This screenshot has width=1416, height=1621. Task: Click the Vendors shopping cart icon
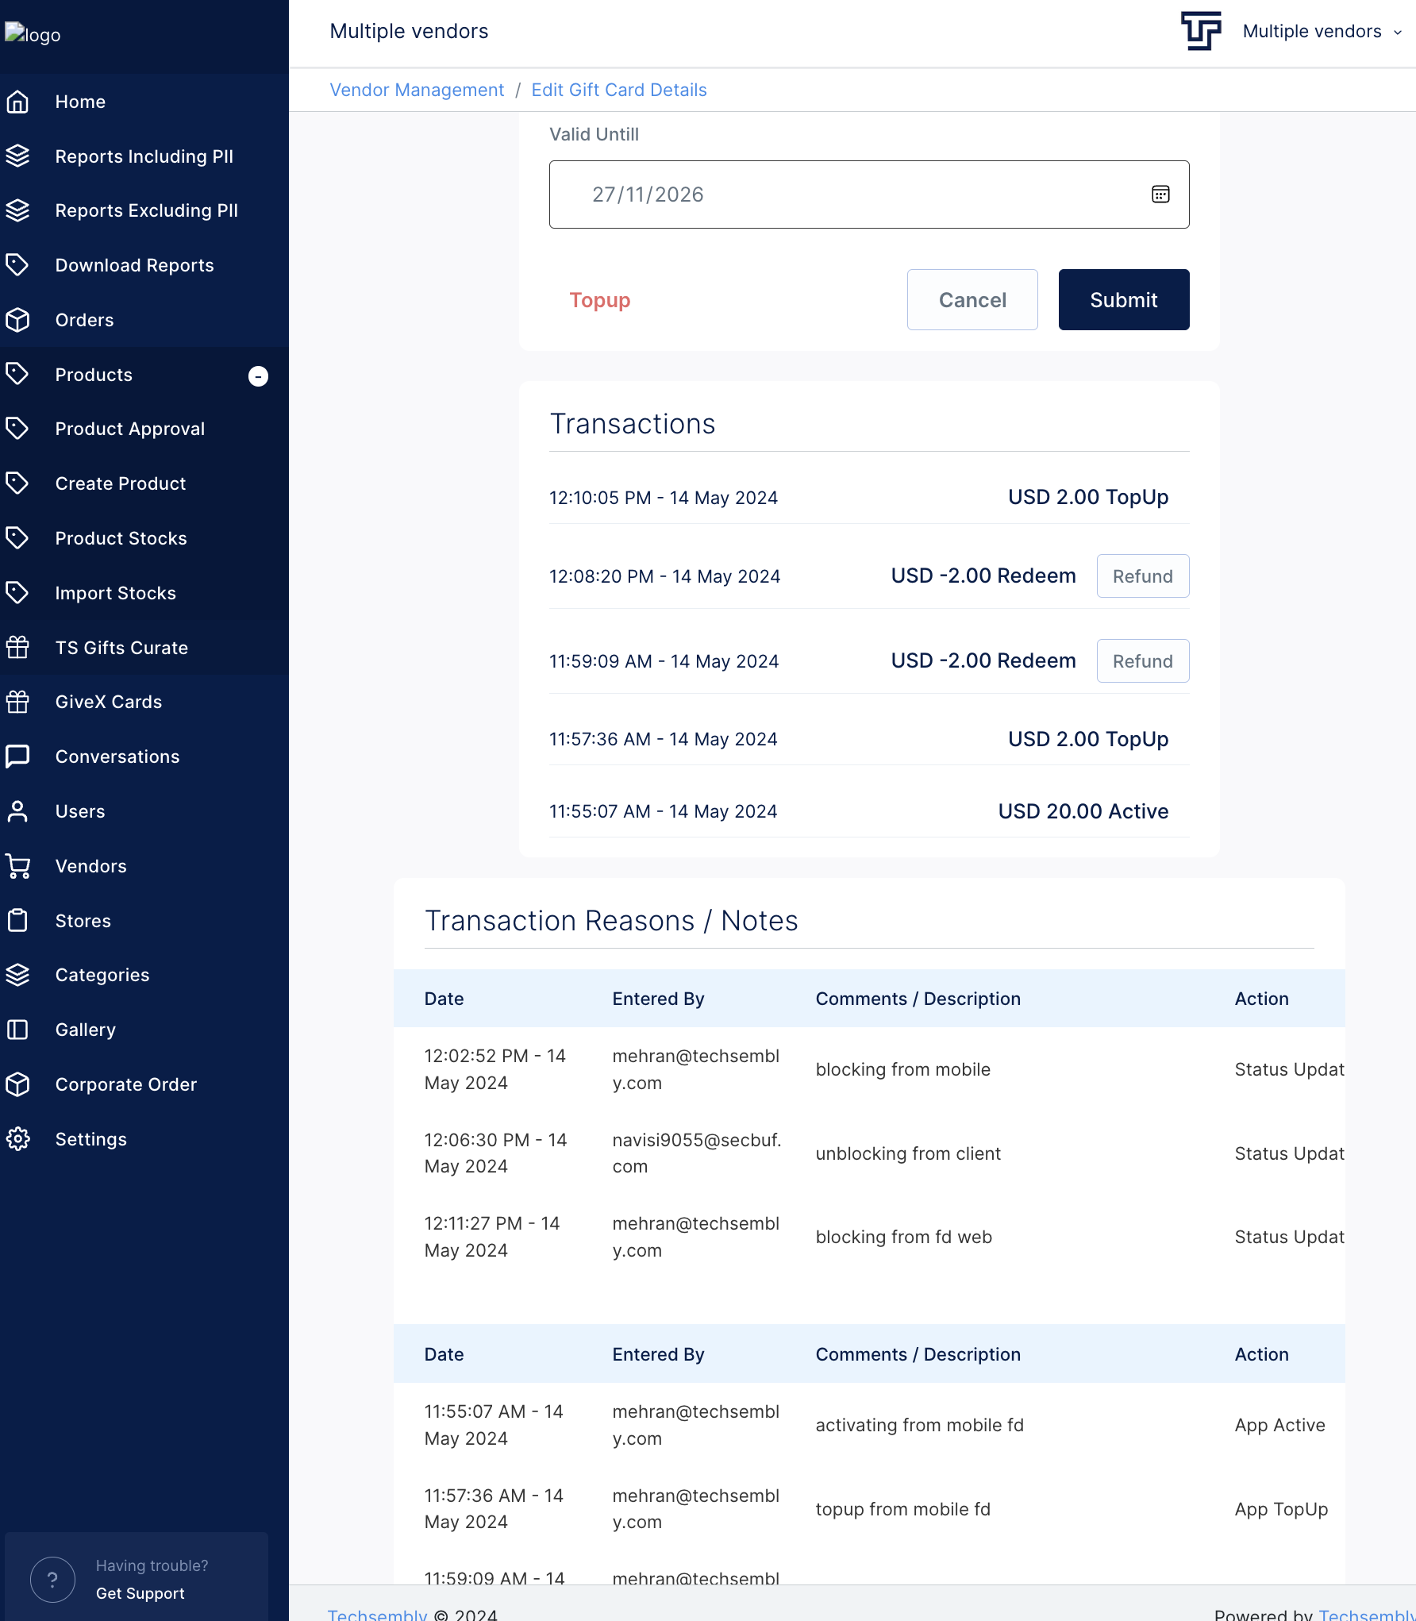(17, 866)
